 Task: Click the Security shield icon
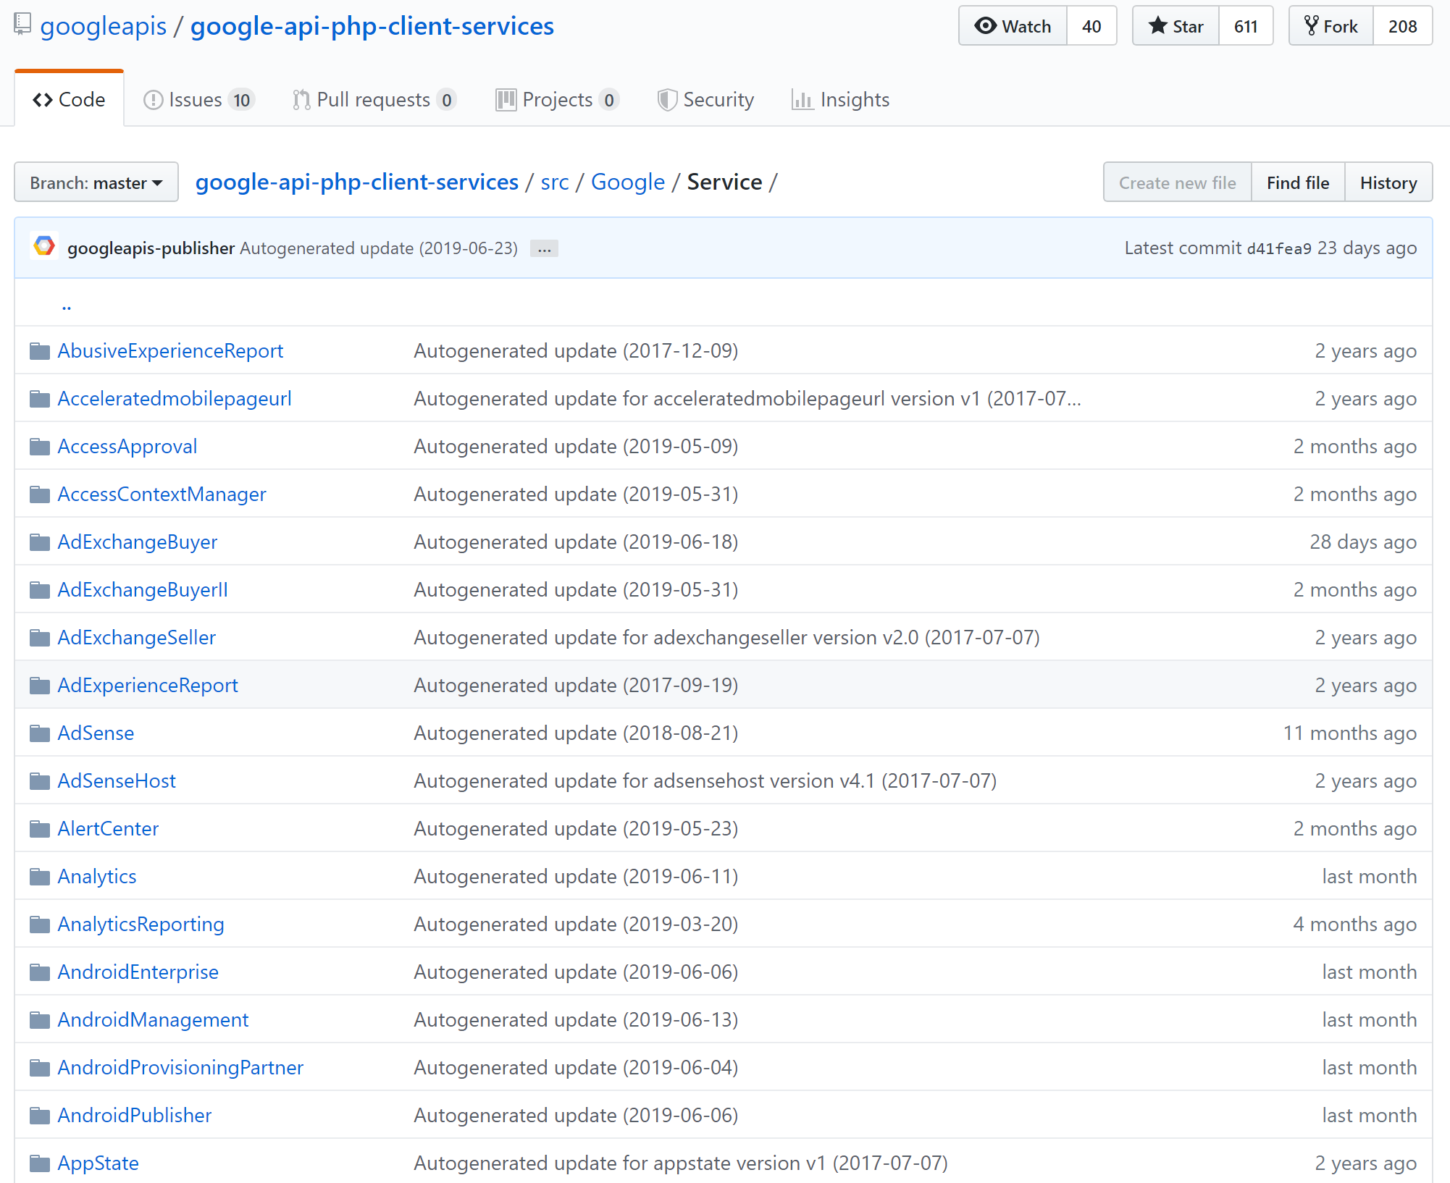coord(666,100)
